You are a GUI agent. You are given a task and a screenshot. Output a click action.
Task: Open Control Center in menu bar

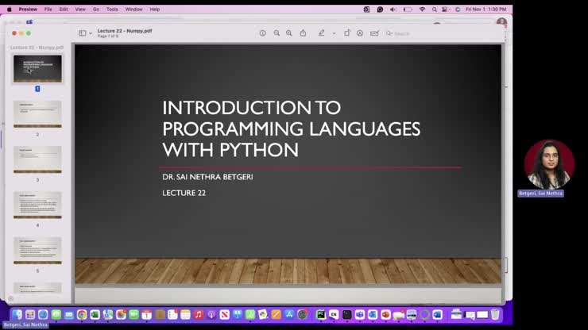pyautogui.click(x=445, y=10)
